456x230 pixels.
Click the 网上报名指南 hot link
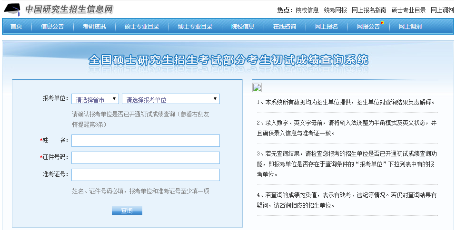pos(369,10)
